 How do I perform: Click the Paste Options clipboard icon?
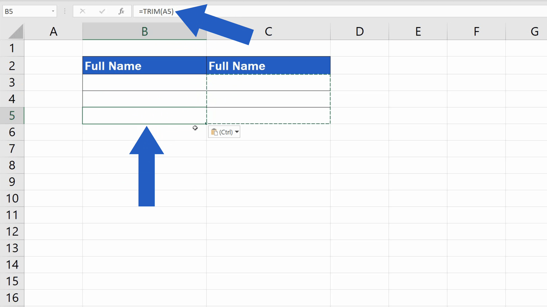[x=215, y=132]
